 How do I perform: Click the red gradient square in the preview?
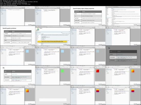[98, 71]
